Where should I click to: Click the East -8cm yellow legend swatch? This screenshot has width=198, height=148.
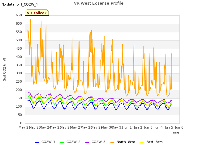click(x=142, y=142)
